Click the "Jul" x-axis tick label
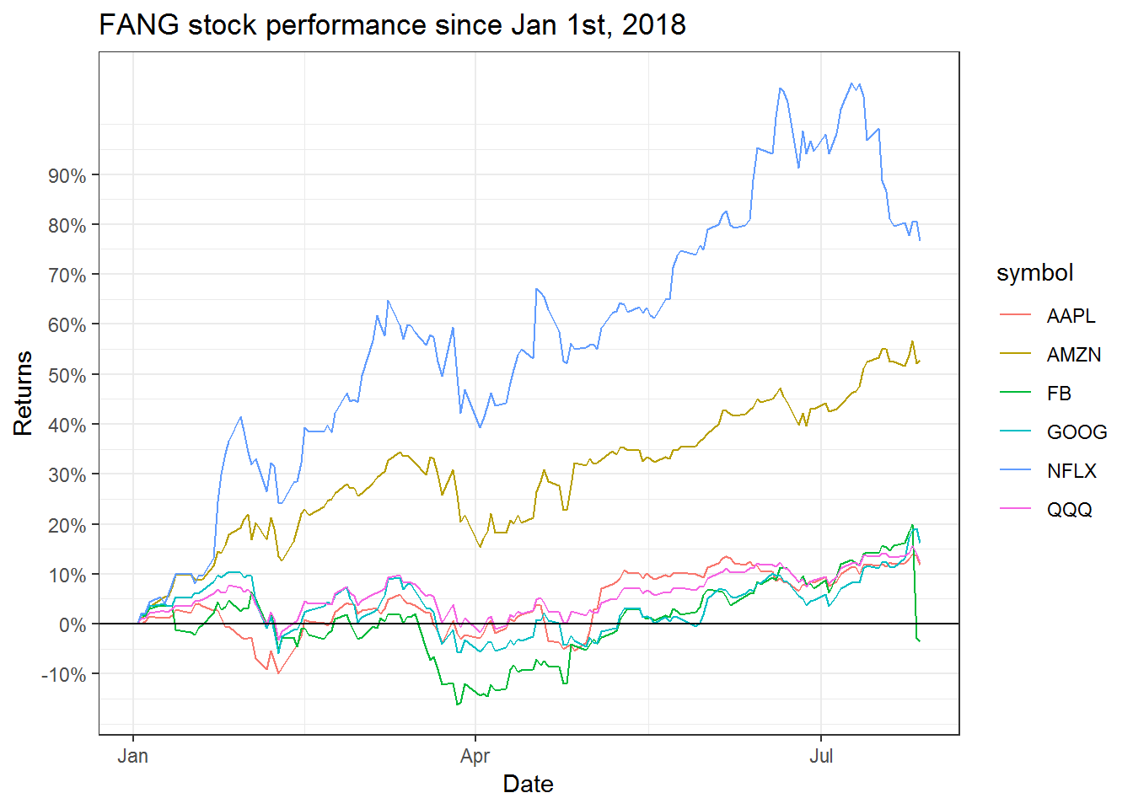 point(821,756)
